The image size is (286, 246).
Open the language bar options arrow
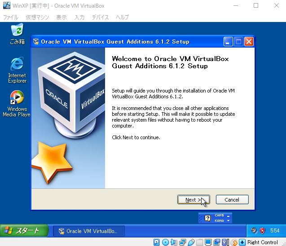pos(228,221)
